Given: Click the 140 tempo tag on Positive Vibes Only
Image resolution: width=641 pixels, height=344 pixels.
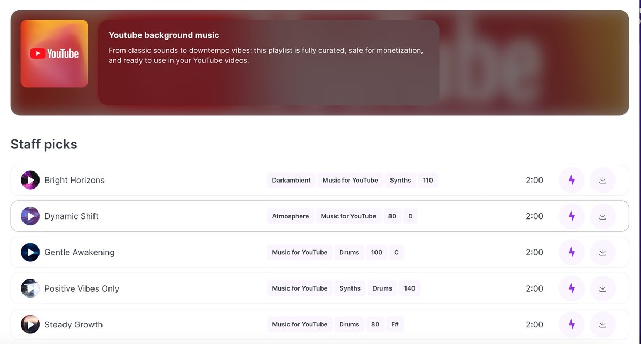Looking at the screenshot, I should [410, 288].
